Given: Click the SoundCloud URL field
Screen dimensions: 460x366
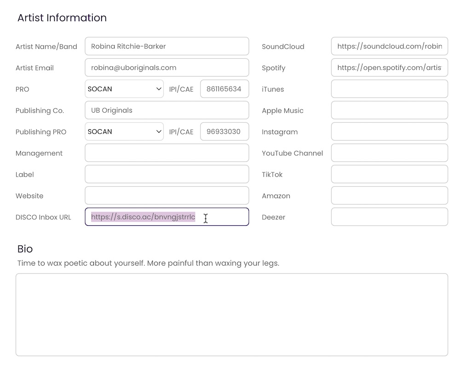Looking at the screenshot, I should (x=390, y=46).
